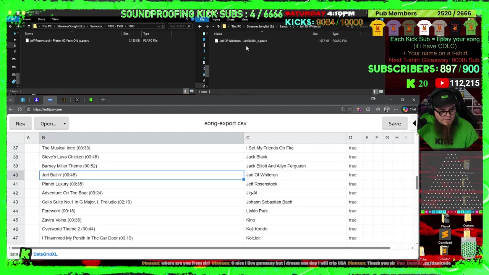Click the browser tab list chevron
This screenshot has height=275, width=489.
[11, 100]
